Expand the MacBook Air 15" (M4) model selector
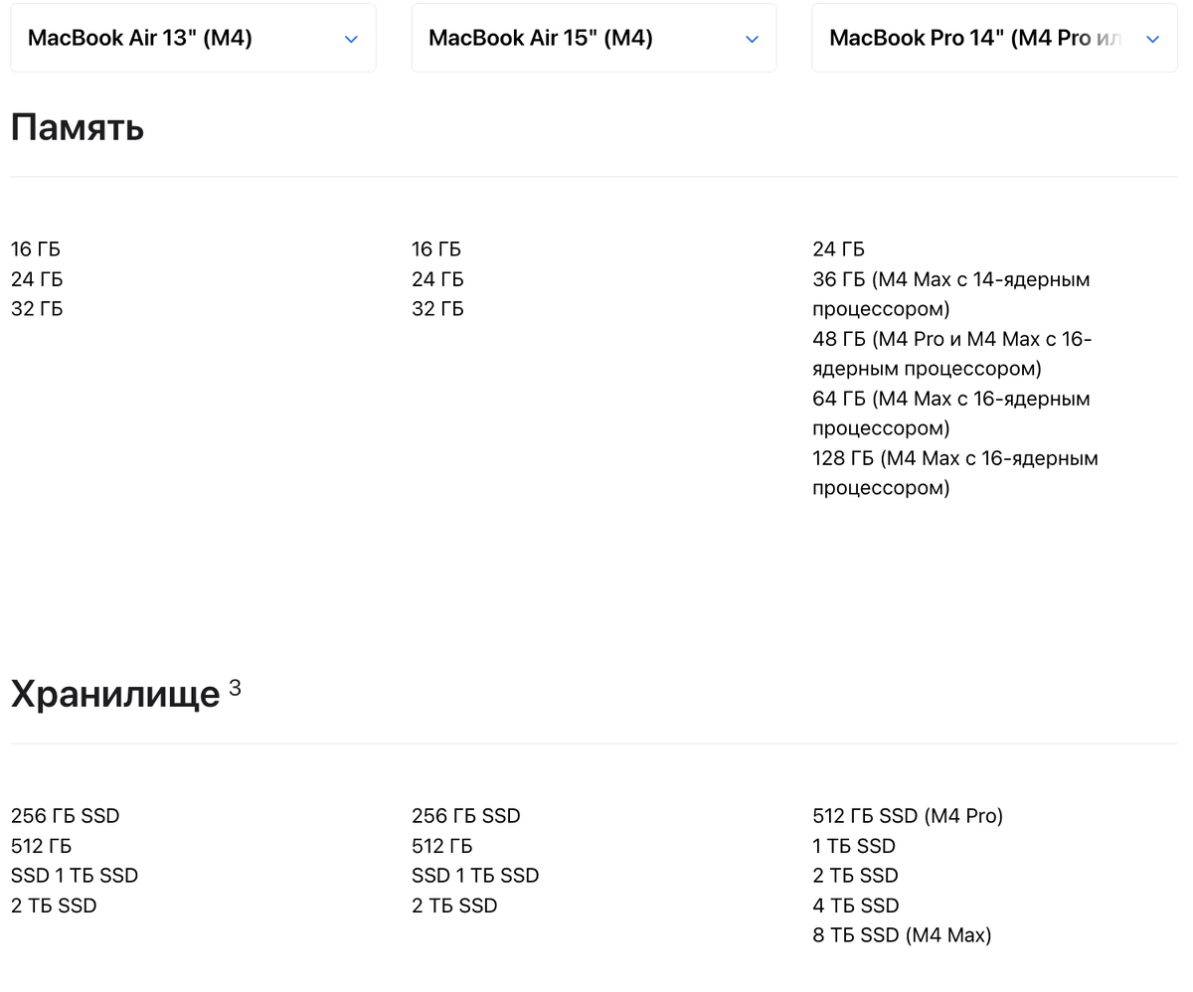1193x992 pixels. coord(594,38)
